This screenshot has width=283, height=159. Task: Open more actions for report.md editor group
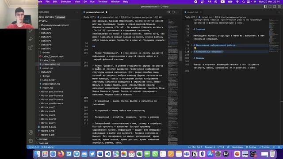[x=279, y=12]
